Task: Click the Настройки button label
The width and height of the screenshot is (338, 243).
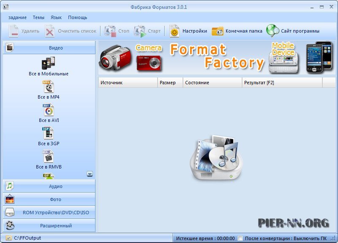Action: (x=195, y=31)
